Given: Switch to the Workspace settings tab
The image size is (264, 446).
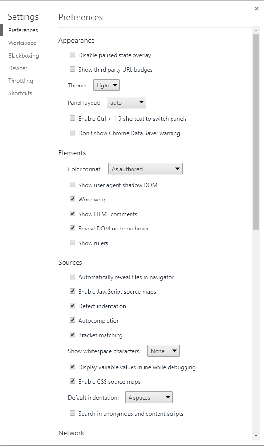Looking at the screenshot, I should [x=22, y=43].
